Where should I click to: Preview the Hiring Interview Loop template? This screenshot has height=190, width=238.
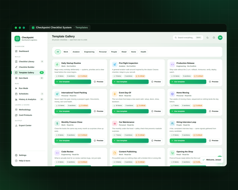[214, 141]
